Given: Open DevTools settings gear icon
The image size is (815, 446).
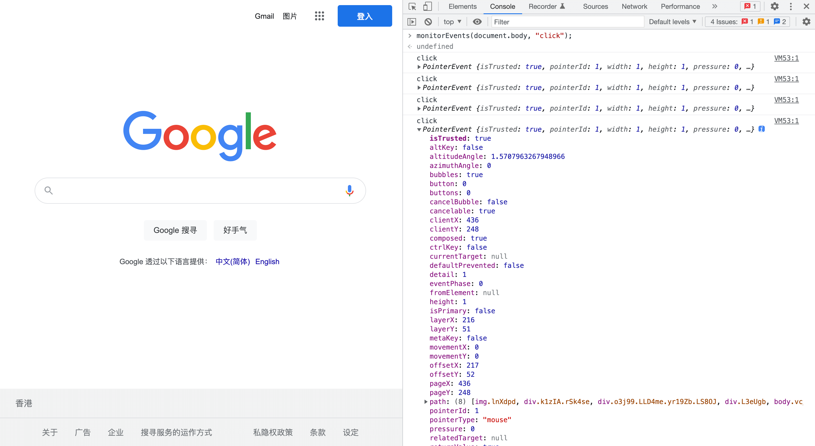Looking at the screenshot, I should click(774, 6).
